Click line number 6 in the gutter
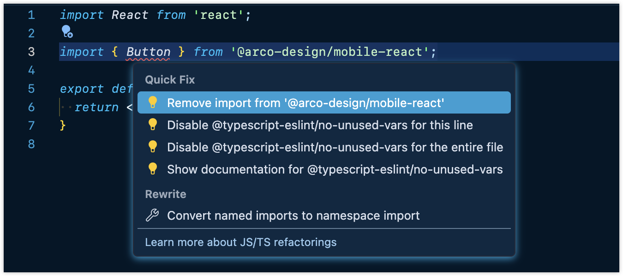623x276 pixels. [31, 107]
